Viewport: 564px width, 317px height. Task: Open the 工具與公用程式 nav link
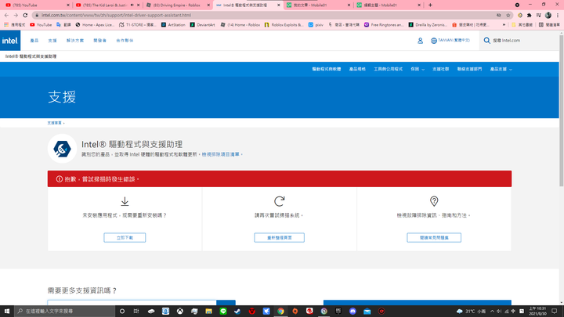(x=388, y=69)
